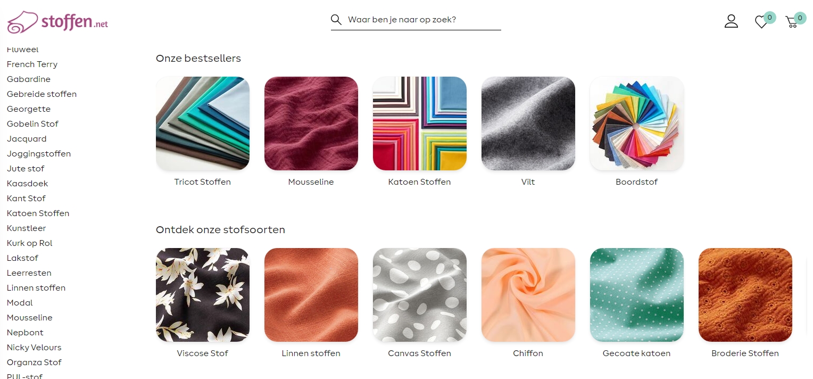Open the shopping cart icon
Image resolution: width=813 pixels, height=379 pixels.
pyautogui.click(x=792, y=22)
